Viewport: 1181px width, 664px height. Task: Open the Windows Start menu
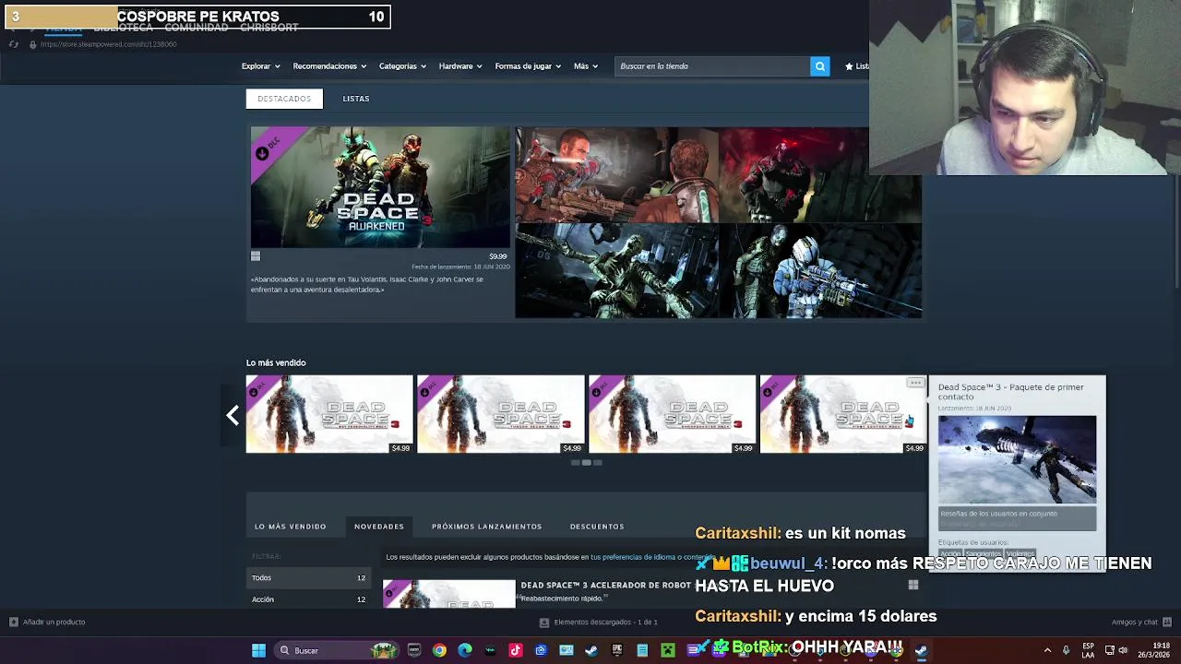258,650
